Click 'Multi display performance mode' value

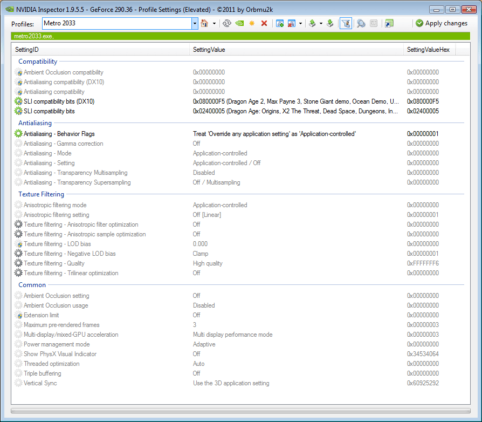pos(233,335)
